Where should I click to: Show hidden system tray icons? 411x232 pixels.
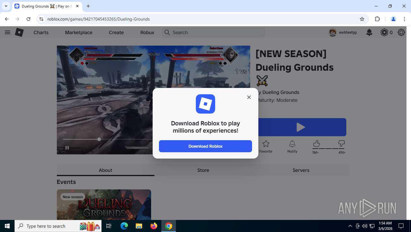[x=350, y=226]
